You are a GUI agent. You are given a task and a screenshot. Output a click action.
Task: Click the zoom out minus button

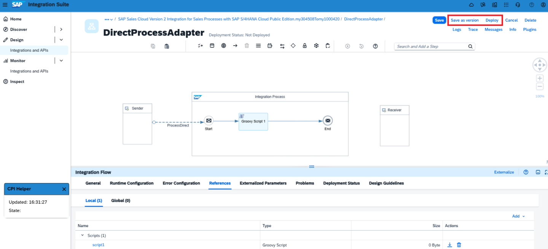coord(540,86)
